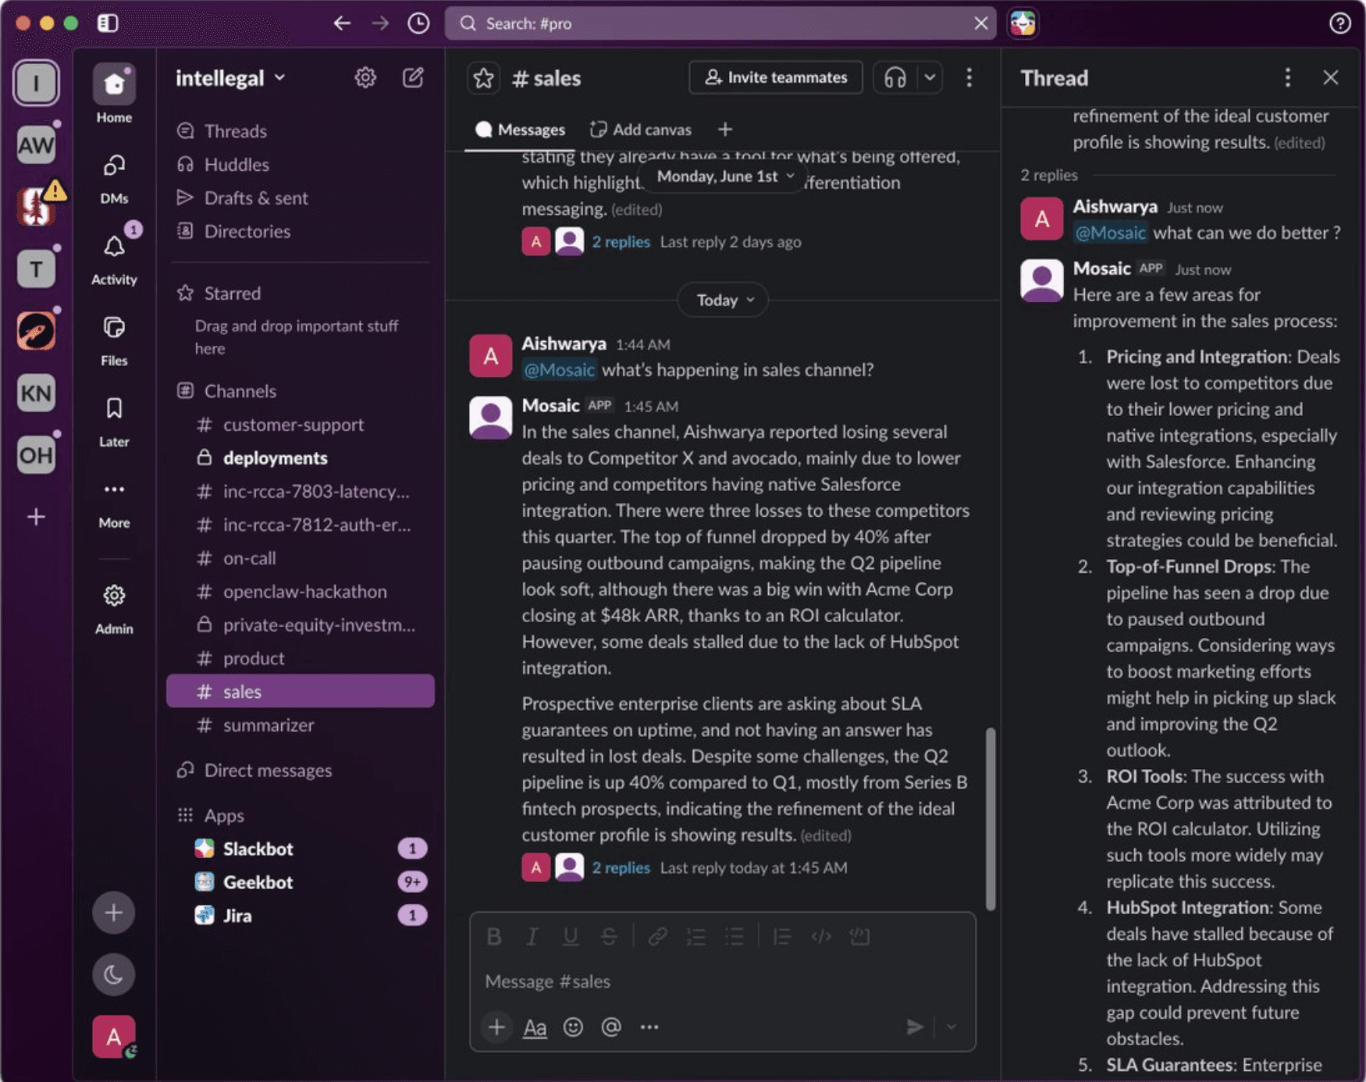Screen dimensions: 1366x1082
Task: Open workspace settings gear icon
Action: tap(365, 77)
